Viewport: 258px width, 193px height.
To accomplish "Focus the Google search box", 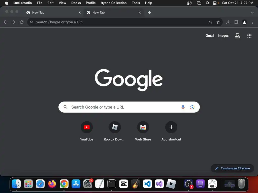I will point(129,107).
